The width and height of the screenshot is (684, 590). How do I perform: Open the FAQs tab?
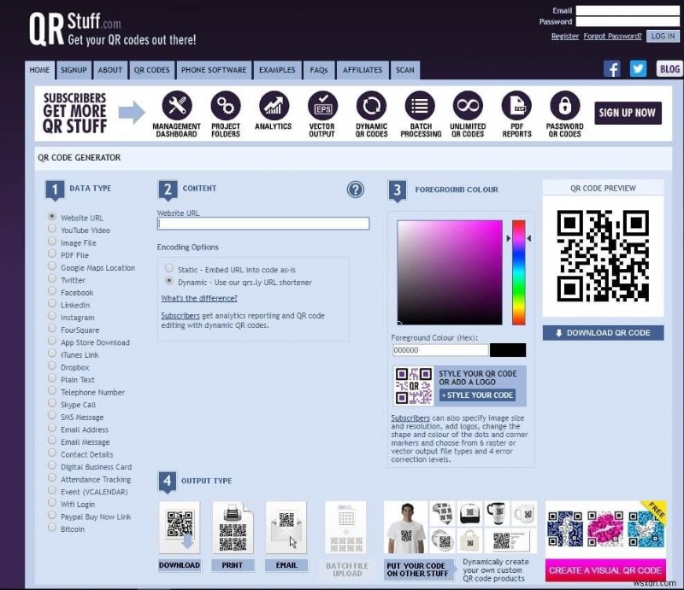(x=318, y=70)
